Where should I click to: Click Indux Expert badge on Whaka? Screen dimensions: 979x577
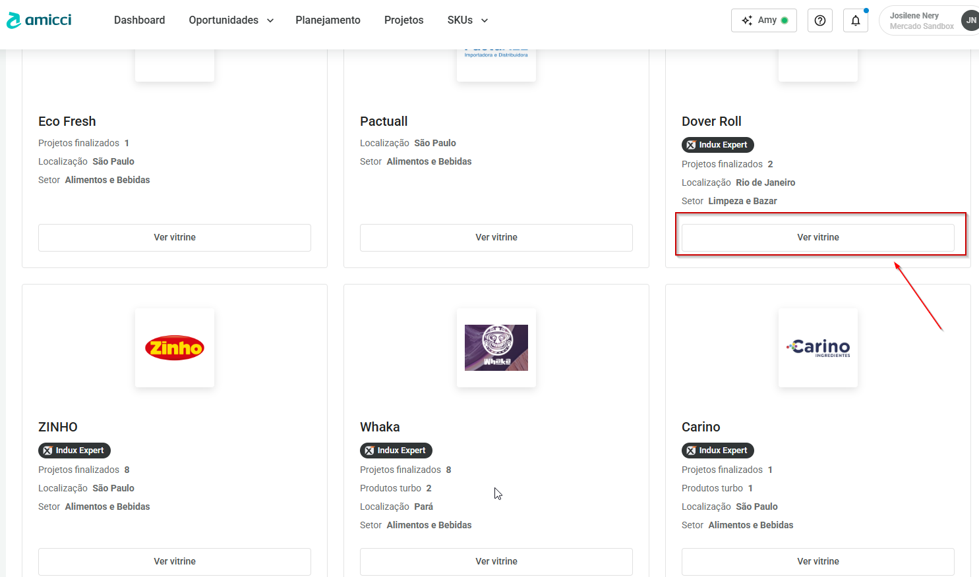coord(396,451)
